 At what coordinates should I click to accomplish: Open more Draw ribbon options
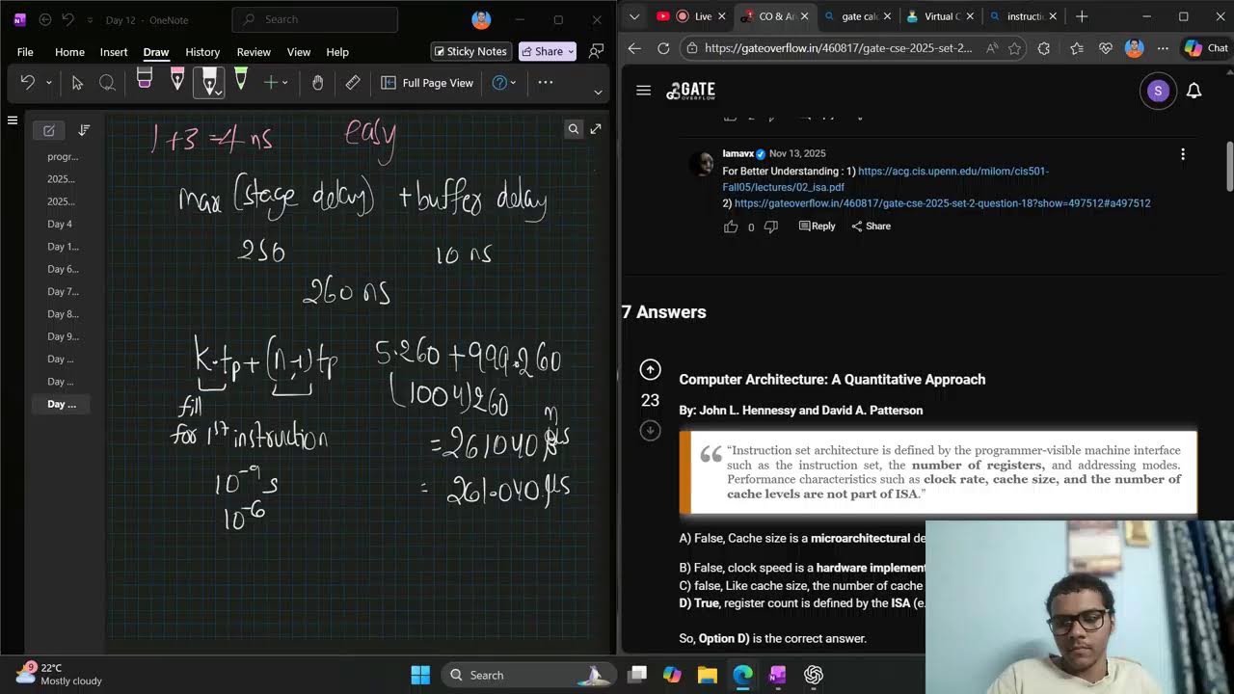click(x=546, y=83)
